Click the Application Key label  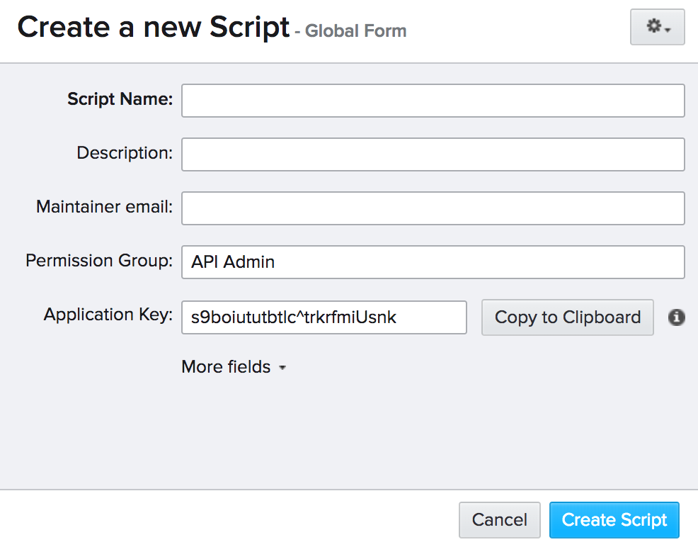[108, 315]
